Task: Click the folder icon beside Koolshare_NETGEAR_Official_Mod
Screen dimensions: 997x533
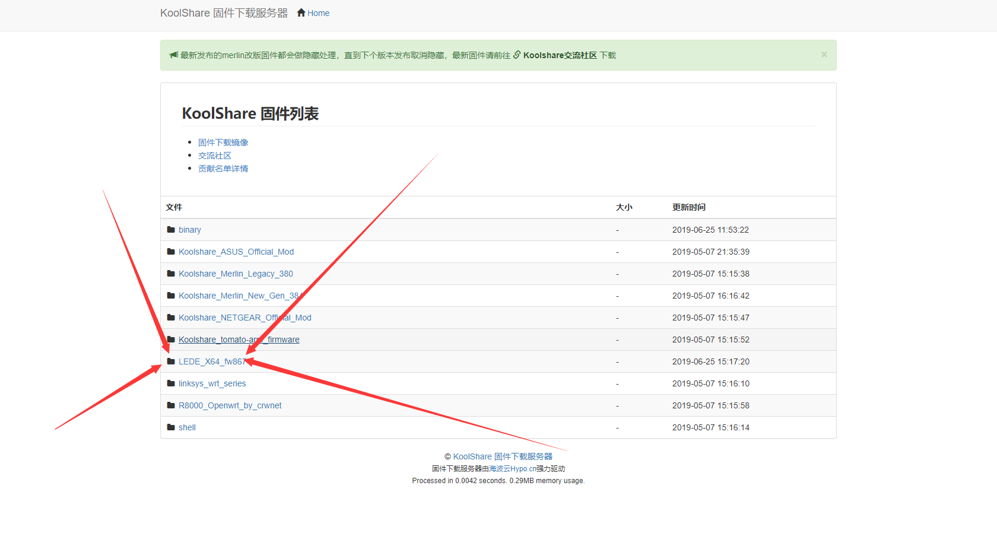Action: point(171,318)
